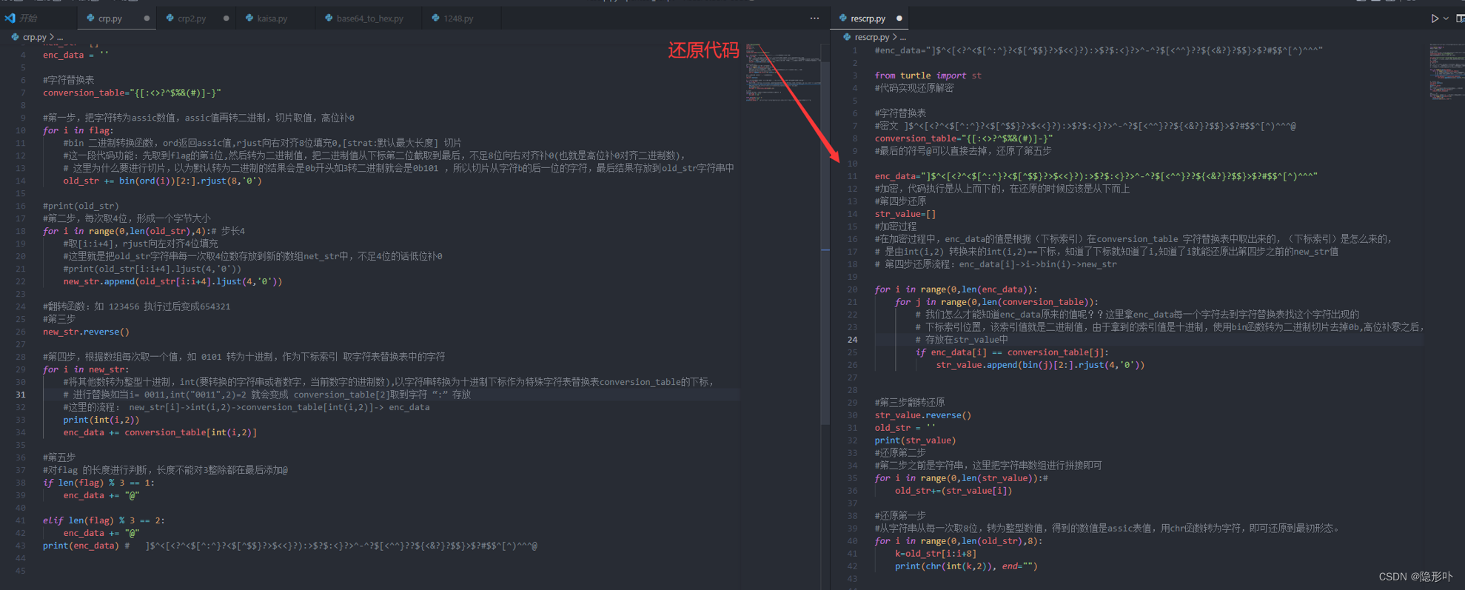Expand the breadcrumb ellipsis after rescrp.py
Viewport: 1465px width, 590px height.
click(x=902, y=37)
